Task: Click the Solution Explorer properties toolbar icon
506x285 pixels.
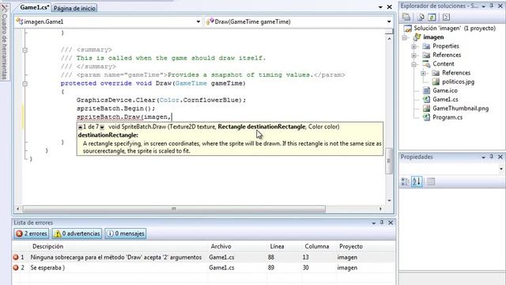Action: pos(406,17)
